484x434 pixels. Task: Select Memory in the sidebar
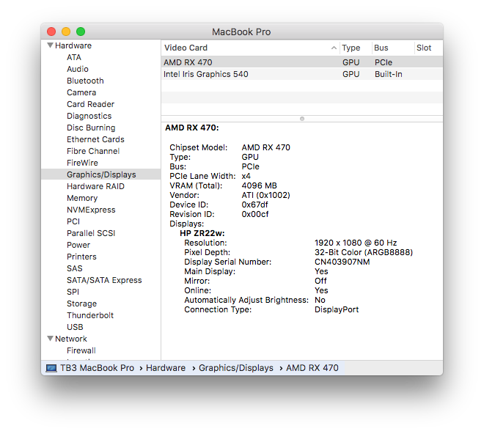[x=82, y=198]
